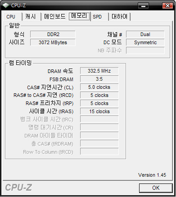Click the Dual channel field
The image size is (176, 197).
[145, 34]
